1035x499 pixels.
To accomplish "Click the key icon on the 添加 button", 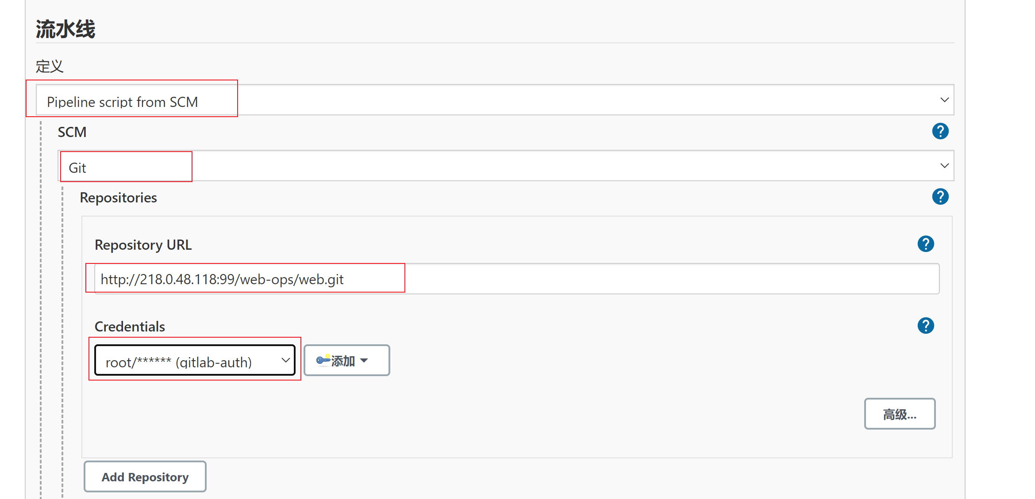I will pos(323,360).
